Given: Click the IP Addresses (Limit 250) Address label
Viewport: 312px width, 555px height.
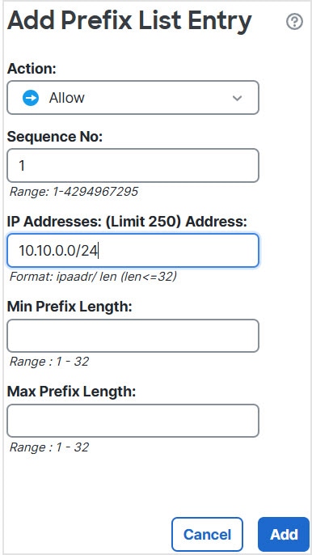Looking at the screenshot, I should [x=127, y=222].
